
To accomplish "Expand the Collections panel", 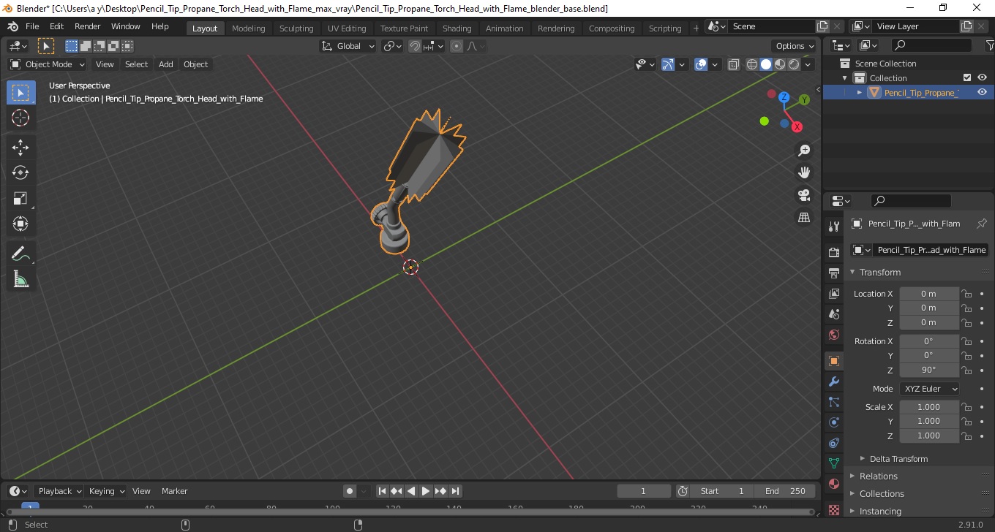I will 882,493.
